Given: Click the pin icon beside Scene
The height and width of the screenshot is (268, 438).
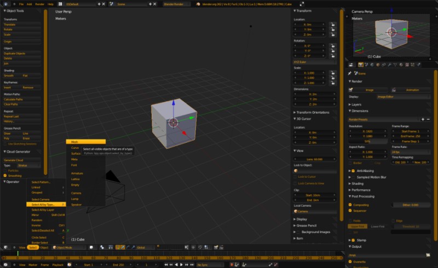Looking at the screenshot, I should click(349, 73).
